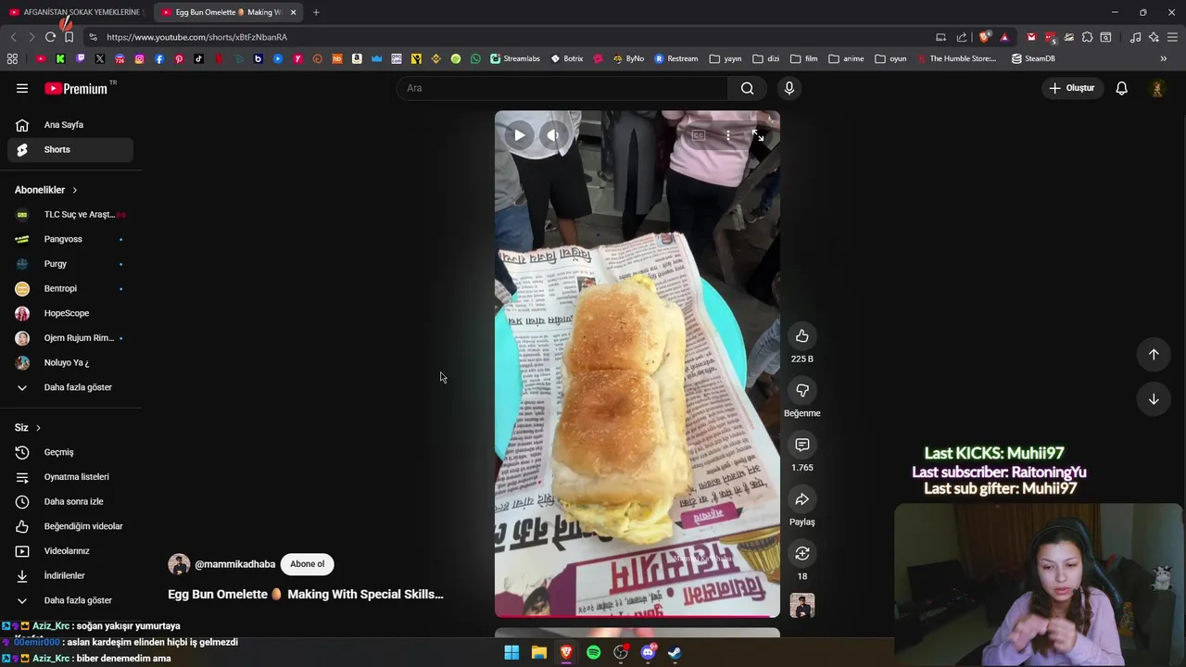This screenshot has width=1186, height=667.
Task: Open the Streamlabs bookmark
Action: point(515,58)
